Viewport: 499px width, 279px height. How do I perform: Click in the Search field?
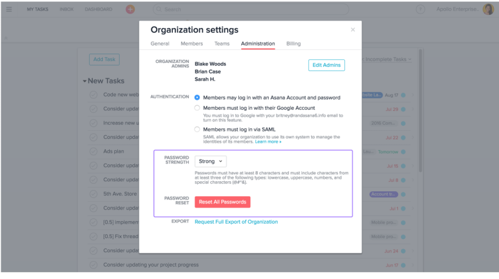(251, 9)
